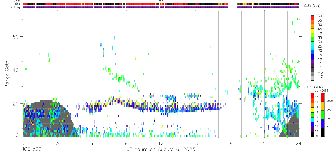The height and width of the screenshot is (155, 336).
Task: Click the '14' label on TX FRQ colorbar
Action: 317,112
